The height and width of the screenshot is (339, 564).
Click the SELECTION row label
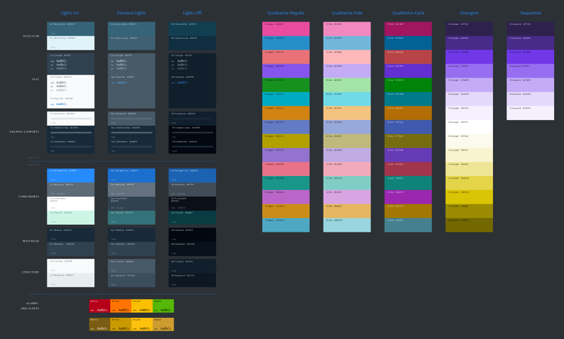click(x=31, y=36)
